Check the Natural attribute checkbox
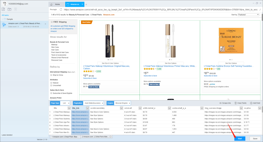Screen dimensions: 263x142 51,83
